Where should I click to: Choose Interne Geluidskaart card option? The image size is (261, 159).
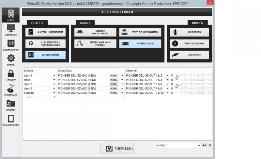click(95, 32)
